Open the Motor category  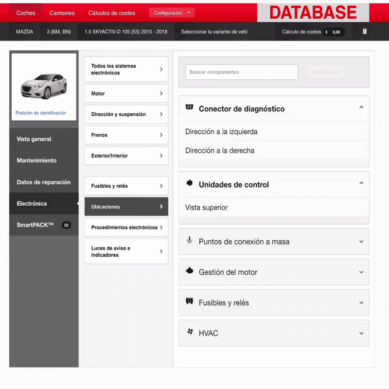pos(126,93)
